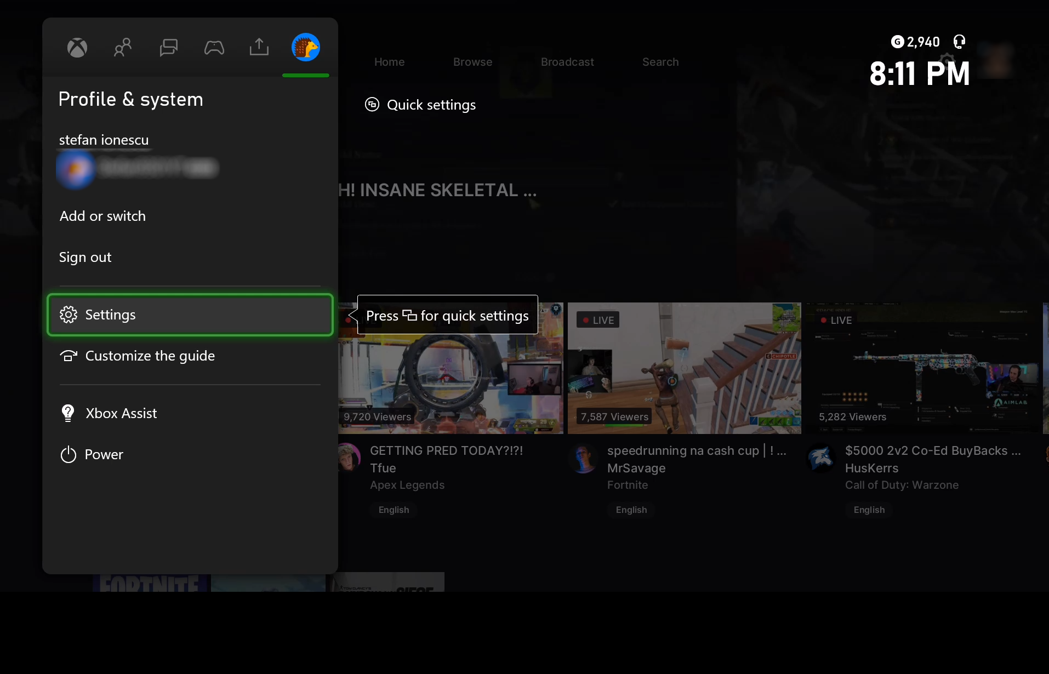Click the blurred gamertag profile avatar
This screenshot has width=1049, height=674.
pyautogui.click(x=75, y=169)
